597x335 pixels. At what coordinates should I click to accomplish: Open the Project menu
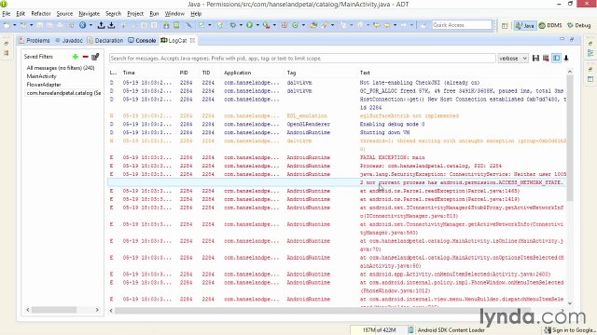pos(135,14)
